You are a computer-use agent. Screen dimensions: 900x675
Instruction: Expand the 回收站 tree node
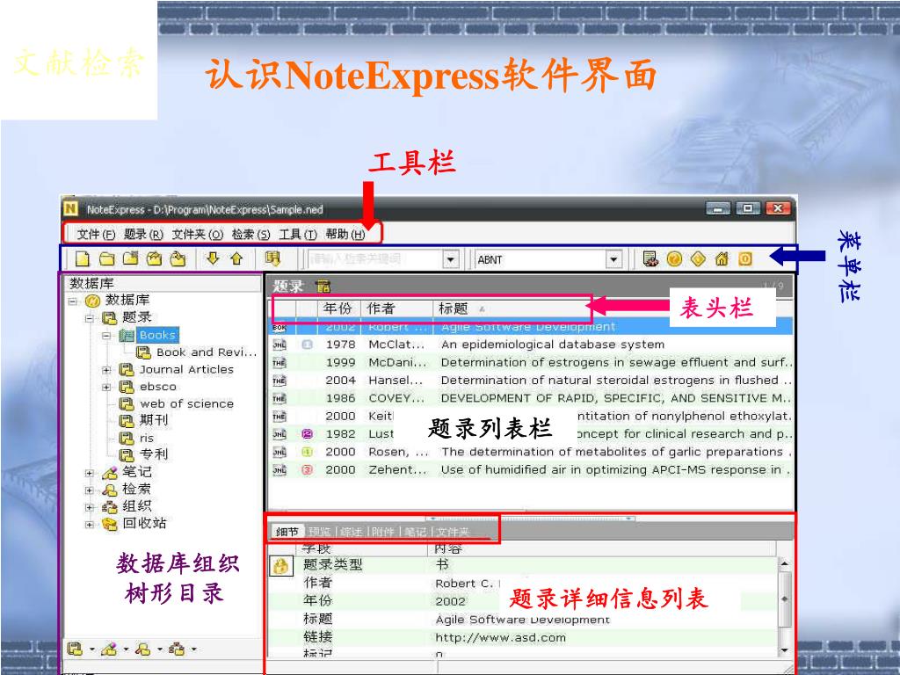point(89,524)
